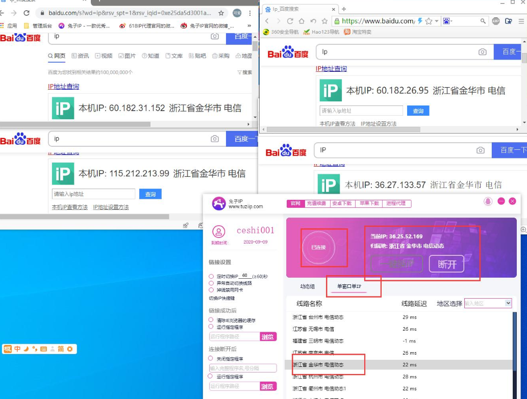Click the magnifier search icon in the 360 search box

coord(483,21)
